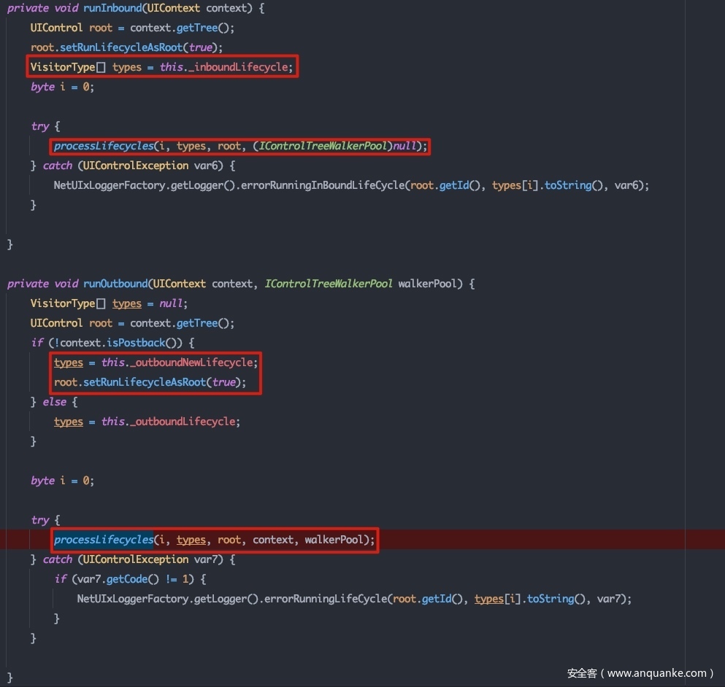Click the anquanke.com watermark text
This screenshot has width=725, height=687.
pyautogui.click(x=640, y=673)
